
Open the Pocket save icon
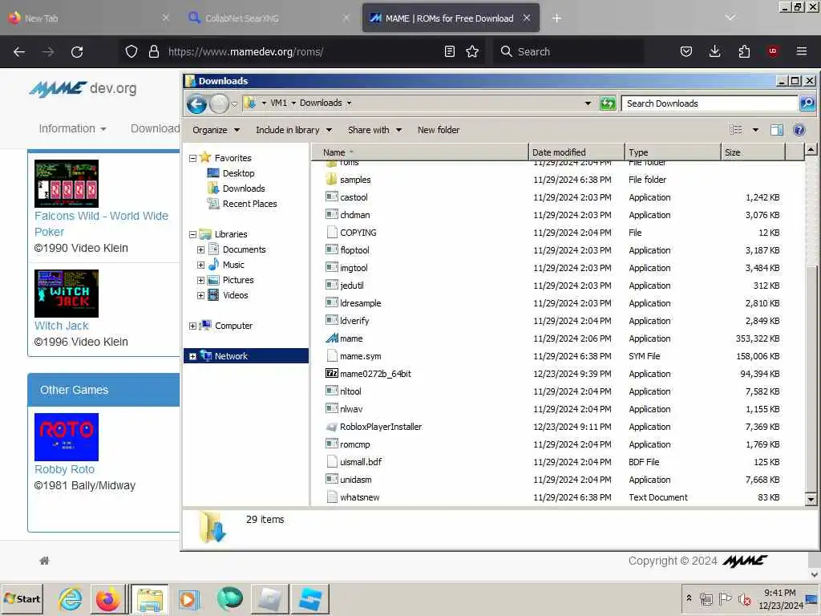(x=686, y=51)
